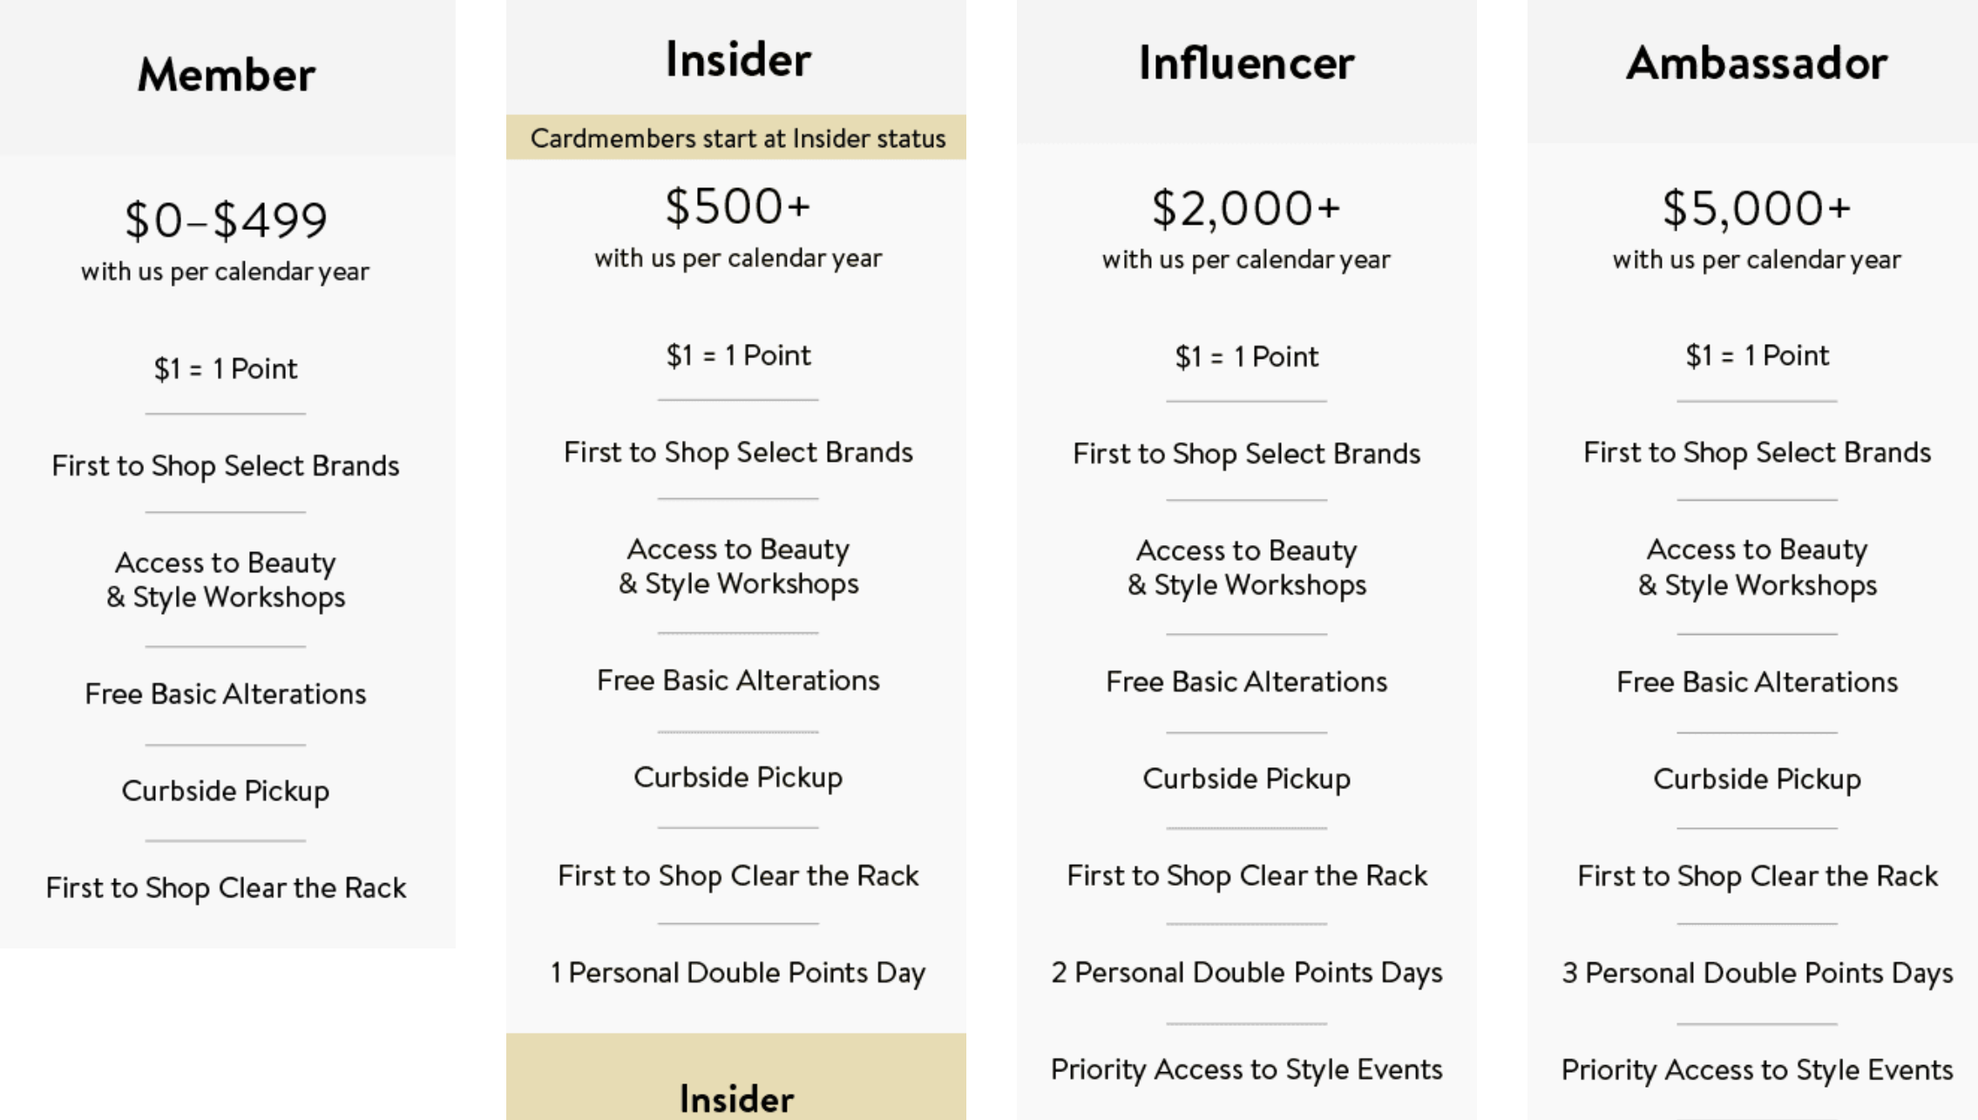Click '1 Personal Double Points Day' text
The height and width of the screenshot is (1120, 1978).
click(737, 973)
